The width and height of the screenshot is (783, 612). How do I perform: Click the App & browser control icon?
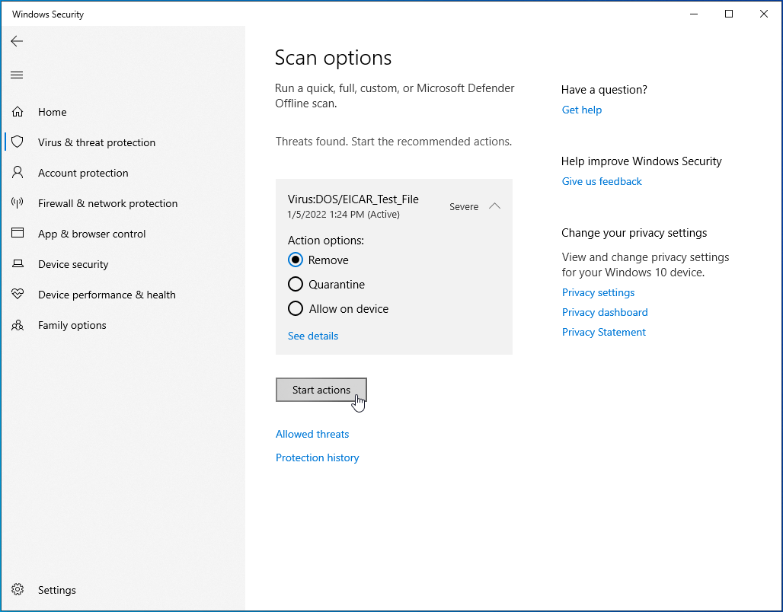coord(18,234)
